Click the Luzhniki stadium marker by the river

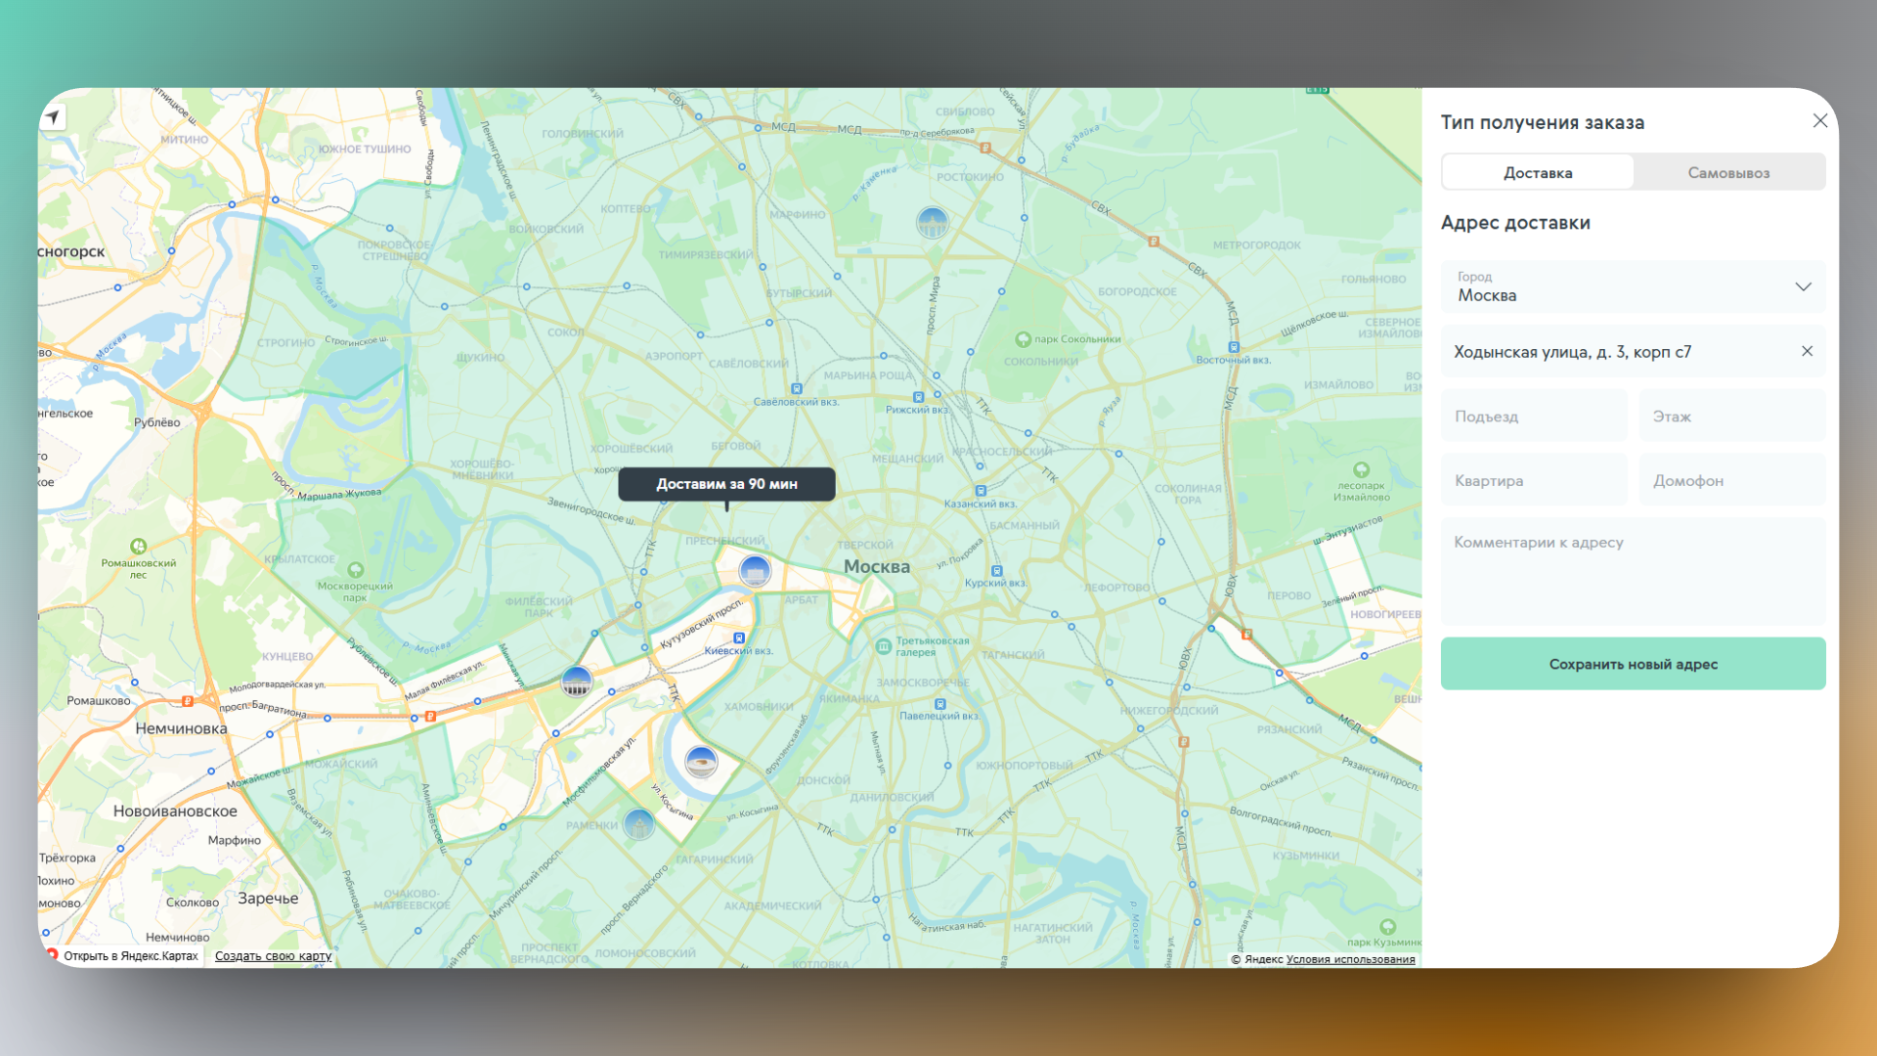(701, 761)
